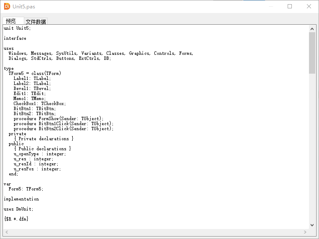The image size is (319, 239).
Task: Click the vertical scrollbar up arrow
Action: pyautogui.click(x=312, y=29)
